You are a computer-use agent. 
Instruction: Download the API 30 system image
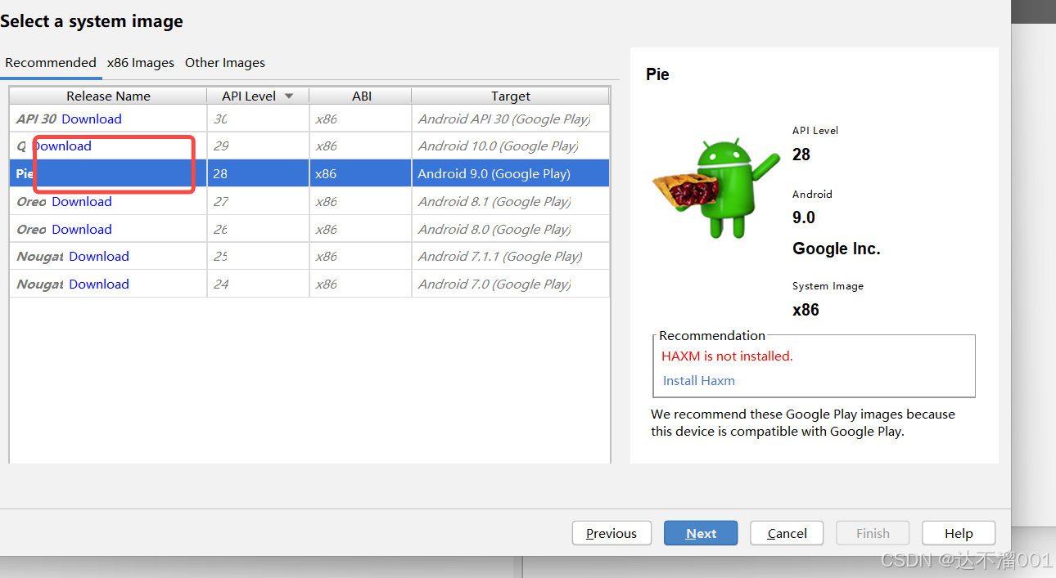(x=92, y=119)
